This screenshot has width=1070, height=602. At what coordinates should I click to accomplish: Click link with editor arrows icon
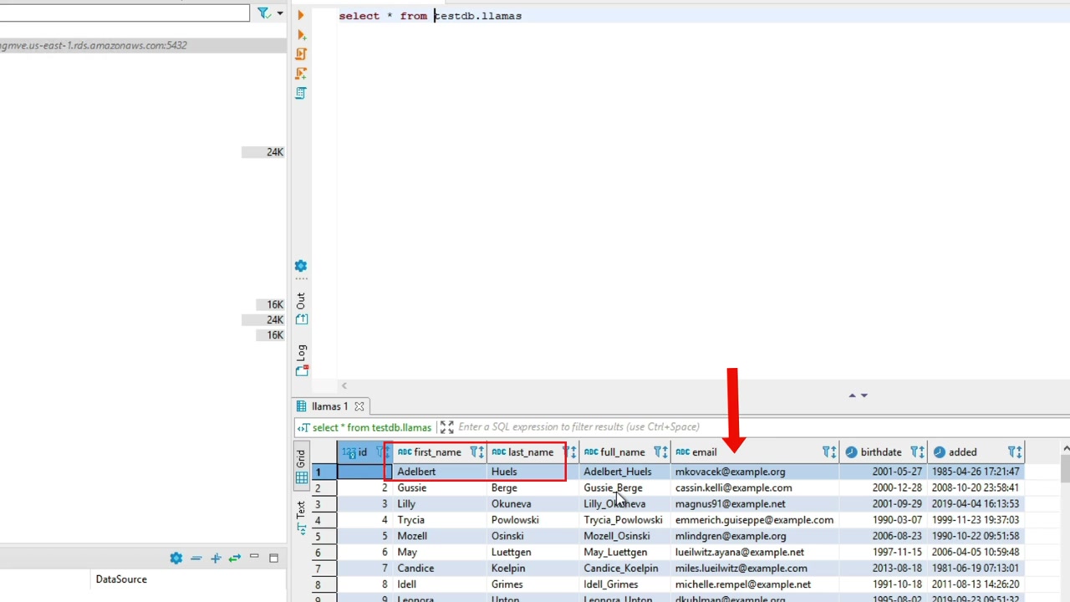(234, 558)
